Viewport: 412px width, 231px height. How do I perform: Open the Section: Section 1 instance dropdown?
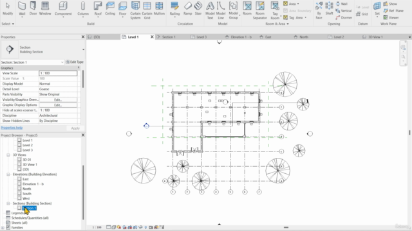point(62,62)
